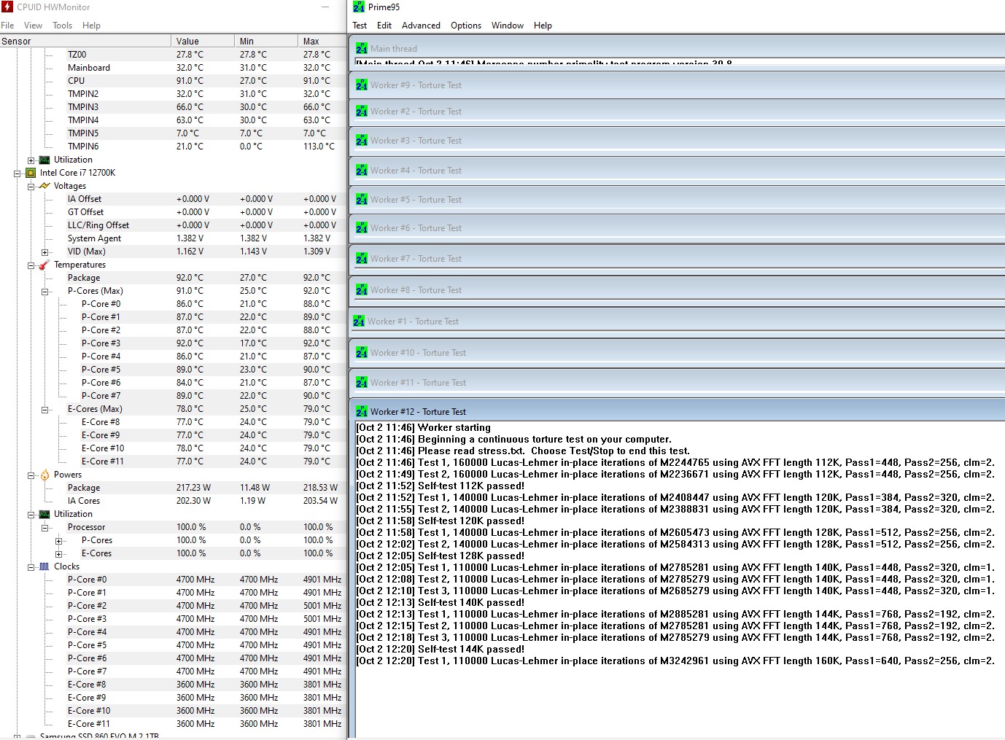Click the 'Worker starting' log line

(x=424, y=427)
